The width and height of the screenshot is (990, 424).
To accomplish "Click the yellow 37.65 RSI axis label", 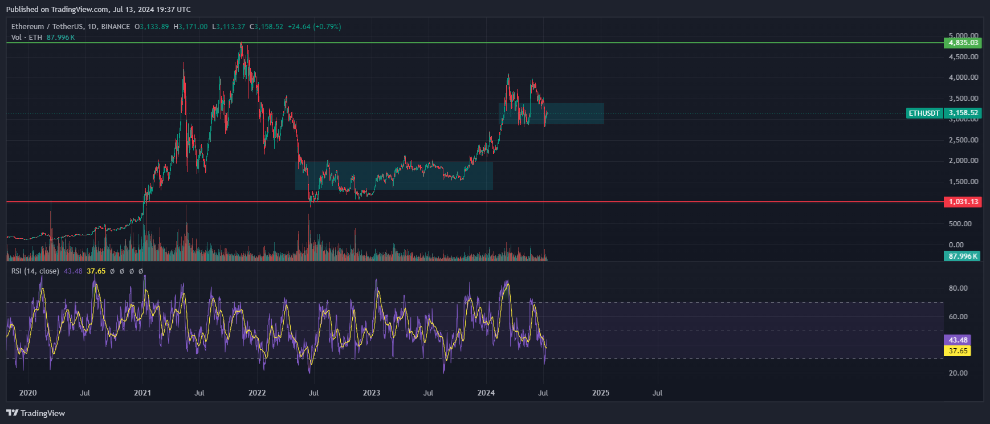I will click(x=958, y=351).
